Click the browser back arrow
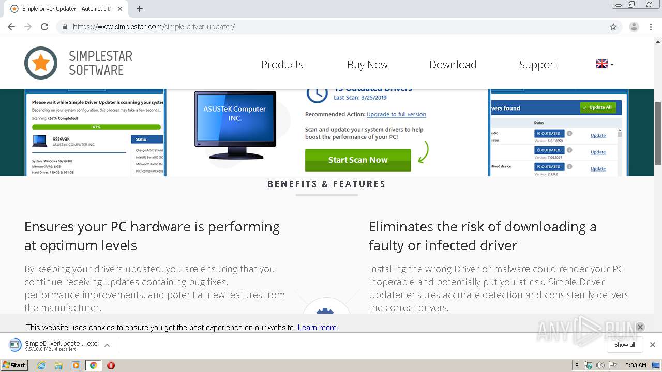The image size is (662, 372). pyautogui.click(x=11, y=27)
